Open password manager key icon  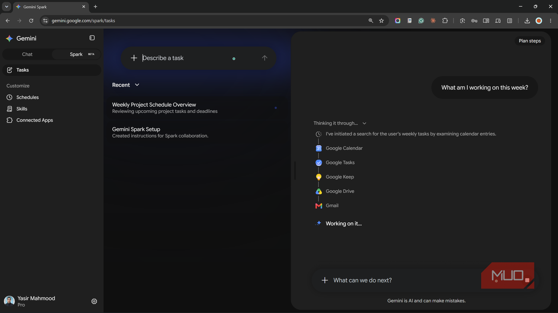click(x=474, y=21)
